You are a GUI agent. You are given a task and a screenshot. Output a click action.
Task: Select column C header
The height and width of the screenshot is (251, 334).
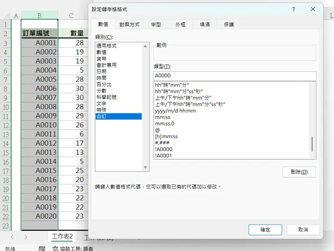pos(71,15)
